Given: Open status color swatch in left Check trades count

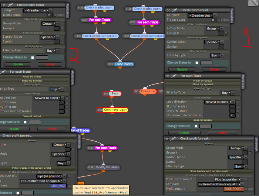Looking at the screenshot, I should pyautogui.click(x=42, y=58).
